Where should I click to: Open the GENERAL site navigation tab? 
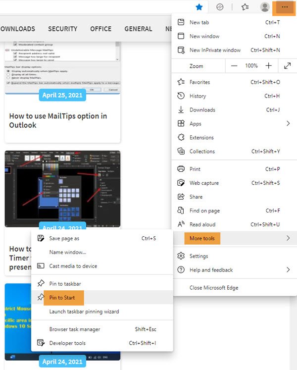[138, 29]
